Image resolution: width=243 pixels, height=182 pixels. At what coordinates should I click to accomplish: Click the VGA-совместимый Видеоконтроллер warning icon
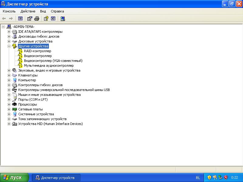point(20,61)
